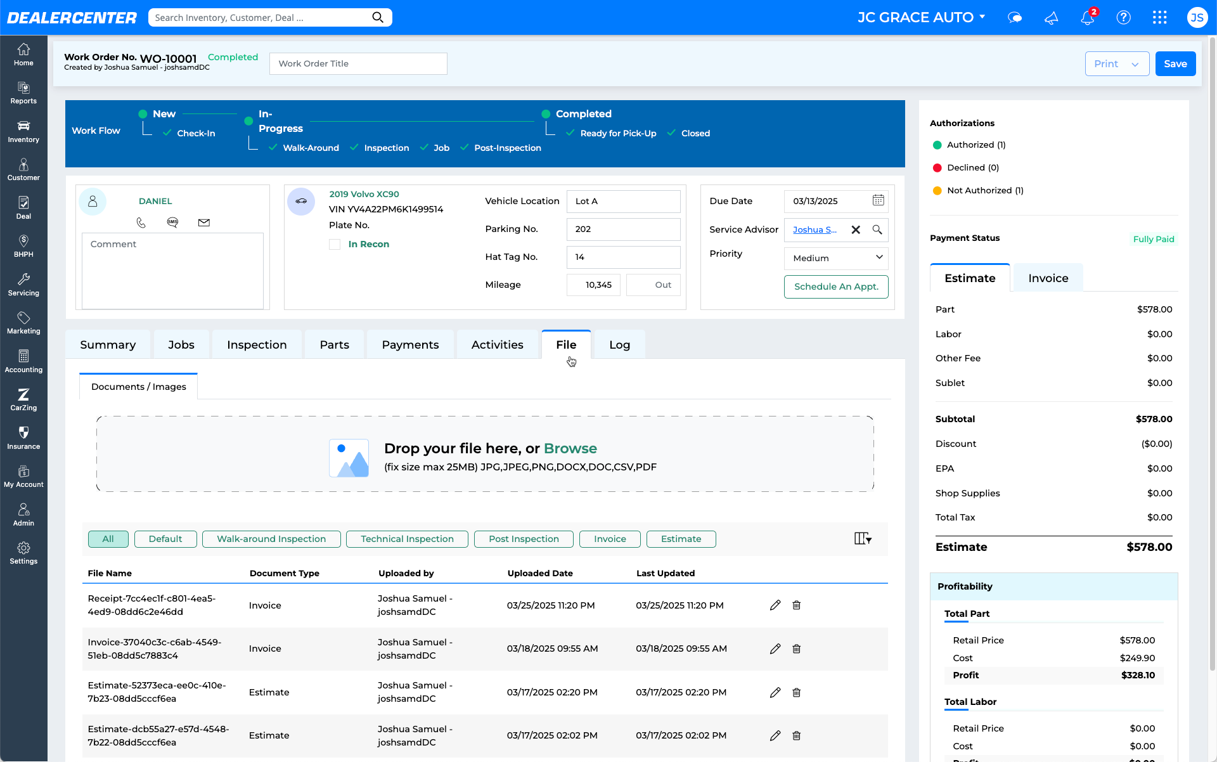1217x762 pixels.
Task: Open customer DANIEL link
Action: point(155,201)
